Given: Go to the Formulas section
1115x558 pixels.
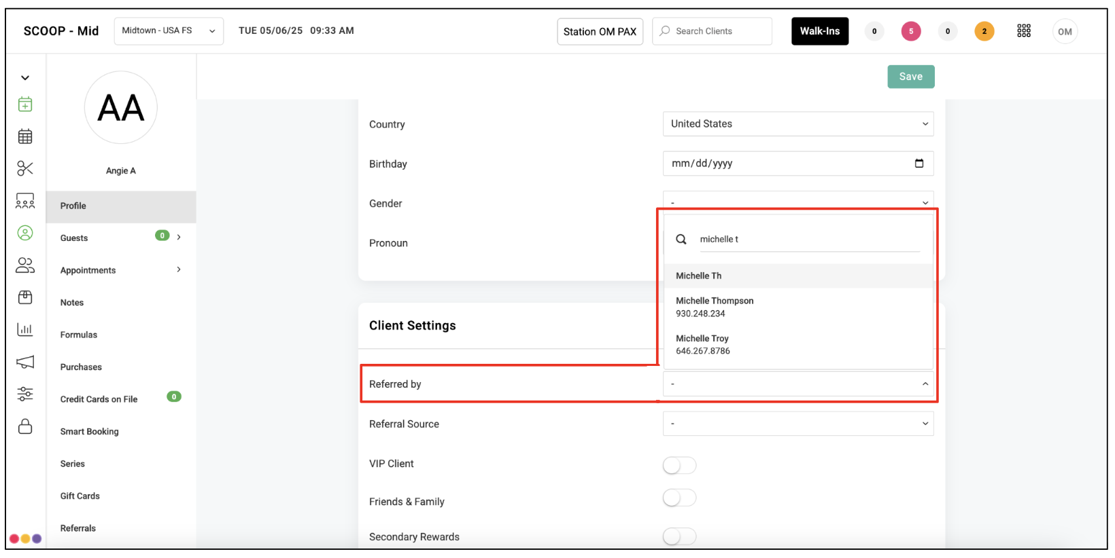Looking at the screenshot, I should (78, 335).
